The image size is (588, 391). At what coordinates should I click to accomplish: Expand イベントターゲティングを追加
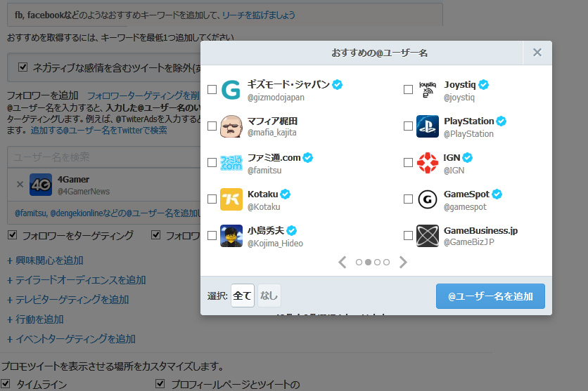(x=71, y=339)
